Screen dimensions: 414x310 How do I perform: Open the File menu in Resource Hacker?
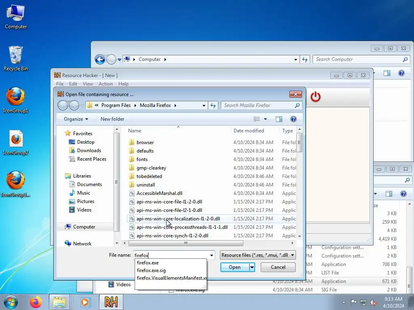pyautogui.click(x=60, y=84)
